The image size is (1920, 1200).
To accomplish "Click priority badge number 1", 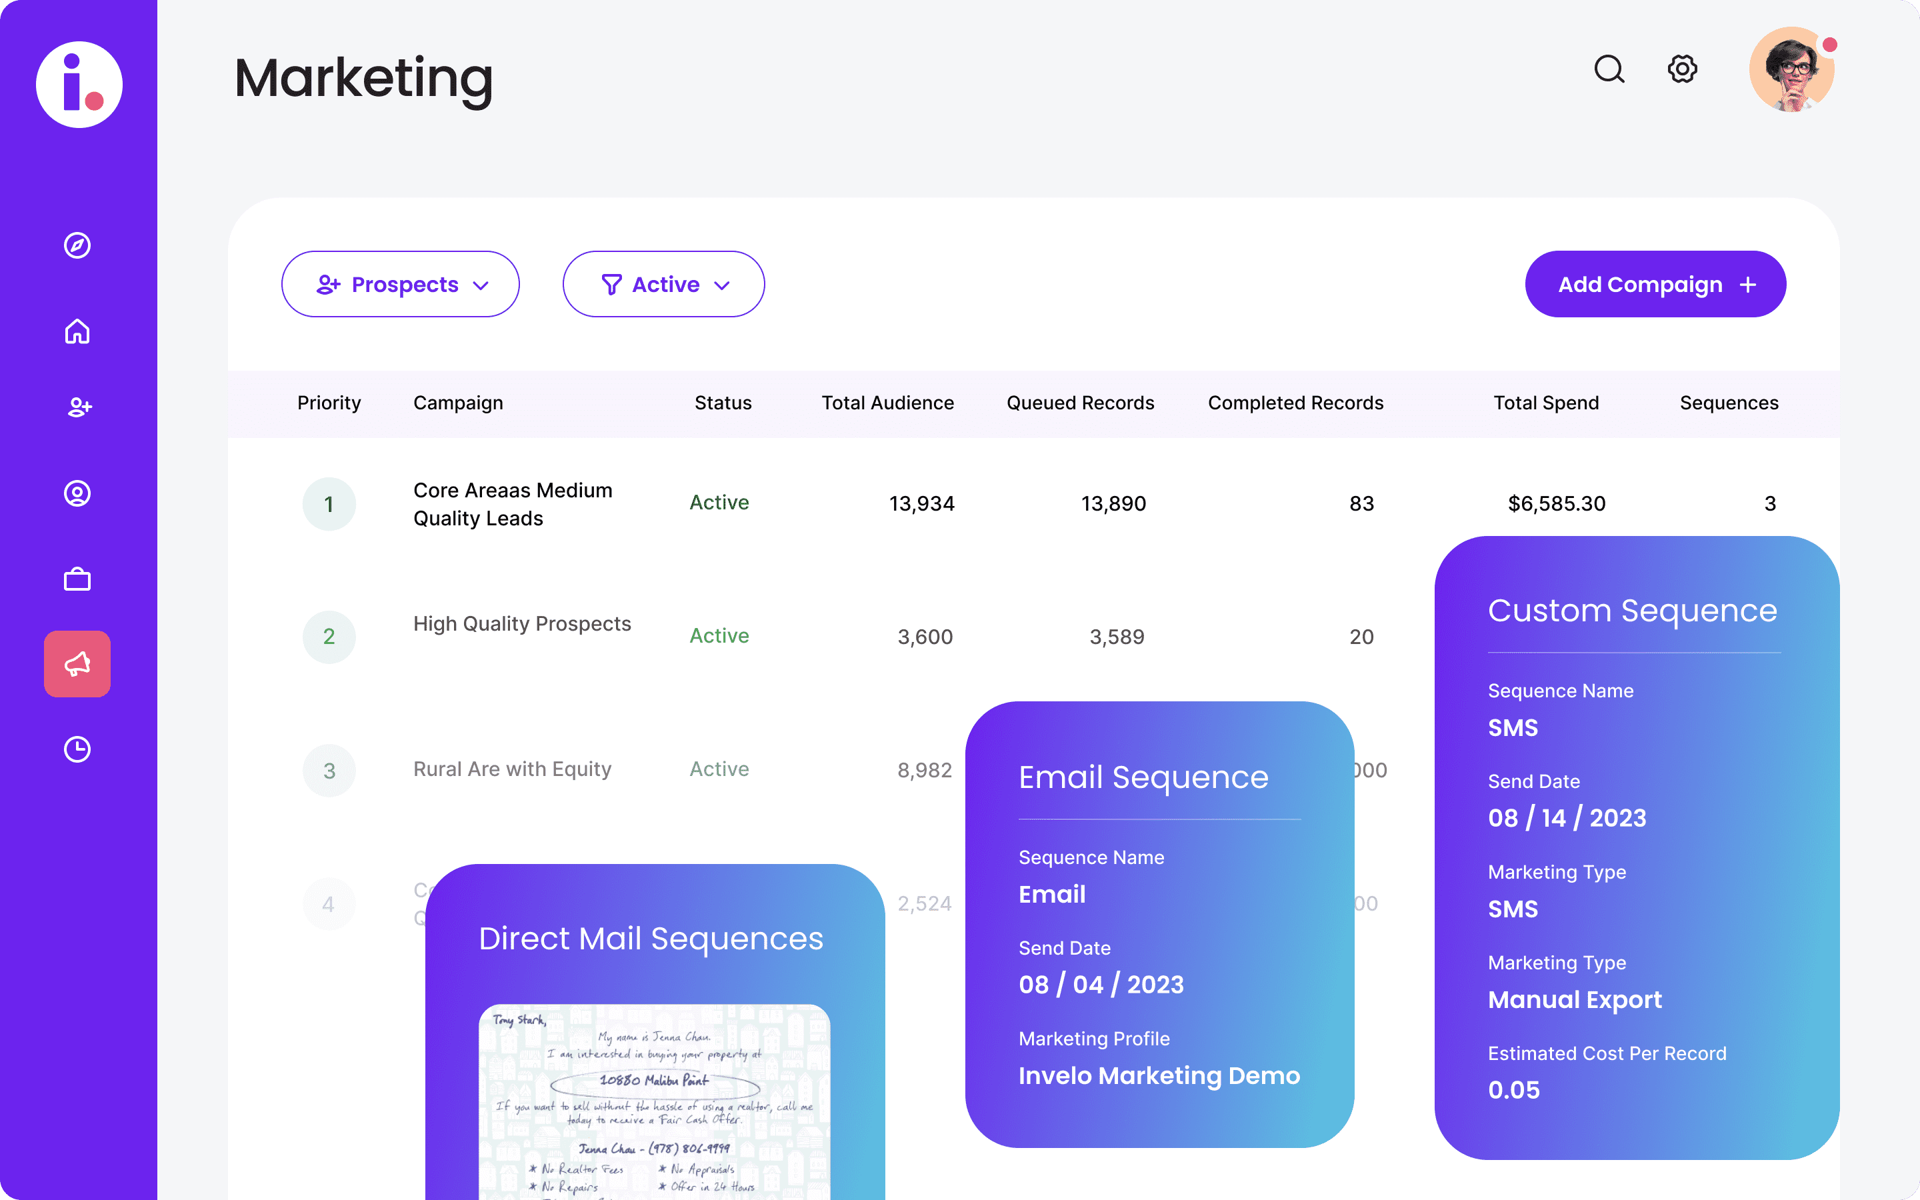I will point(329,504).
